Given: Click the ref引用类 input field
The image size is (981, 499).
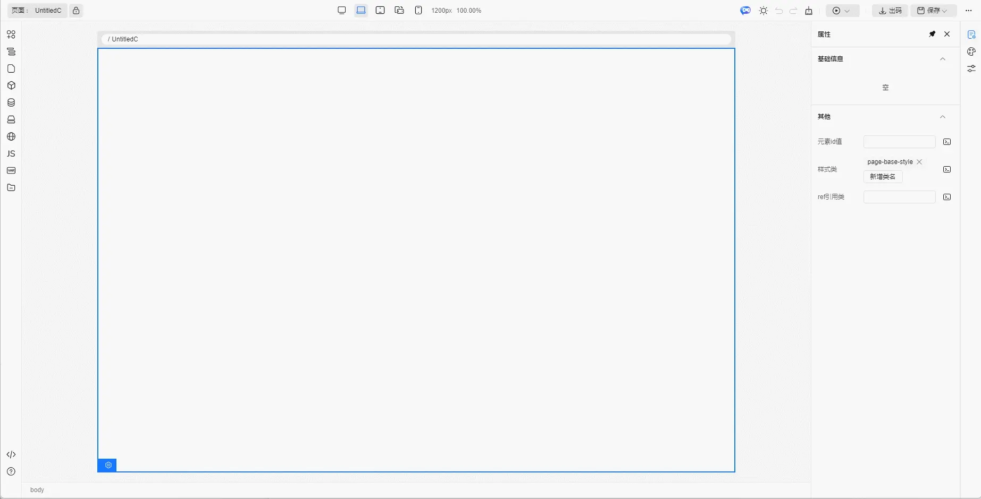Looking at the screenshot, I should tap(899, 197).
